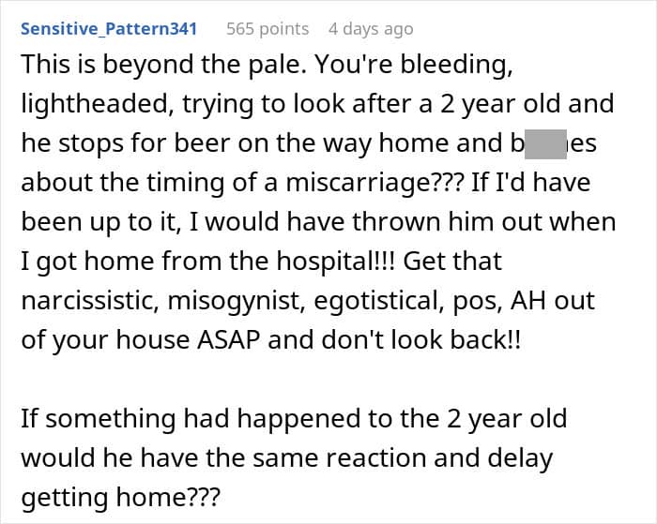Click the phrase 'This is beyond the pale'
The width and height of the screenshot is (657, 524).
pyautogui.click(x=163, y=64)
